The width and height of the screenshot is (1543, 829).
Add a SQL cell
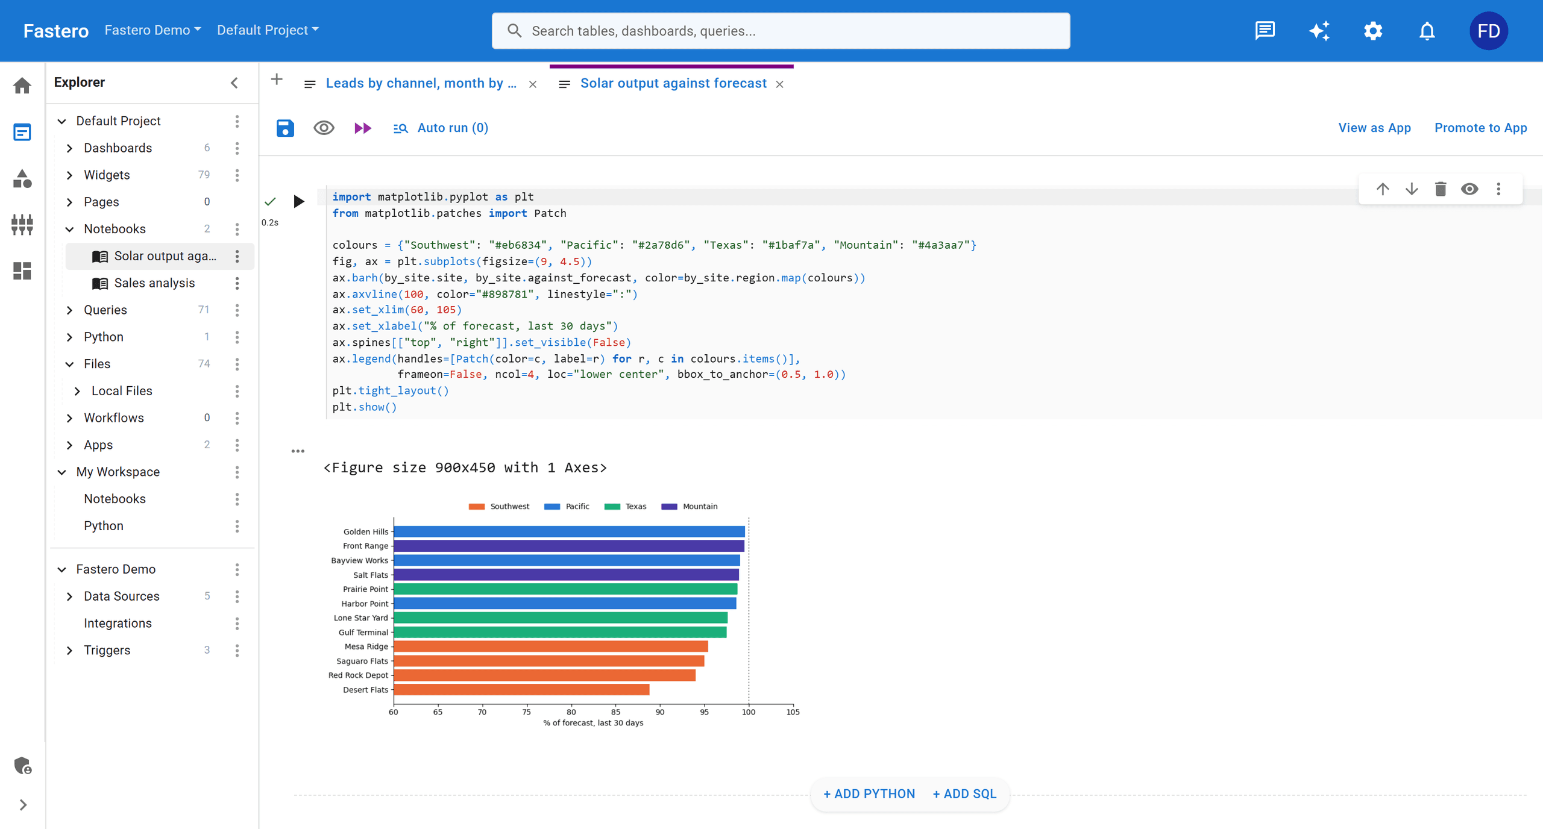(964, 794)
